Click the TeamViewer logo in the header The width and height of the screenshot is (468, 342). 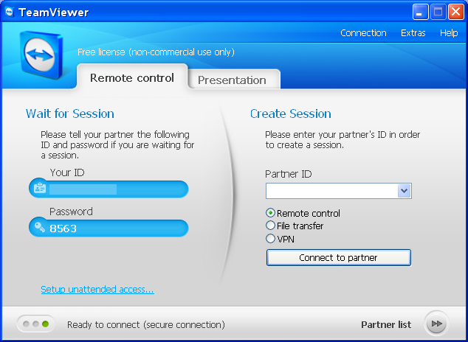point(41,55)
